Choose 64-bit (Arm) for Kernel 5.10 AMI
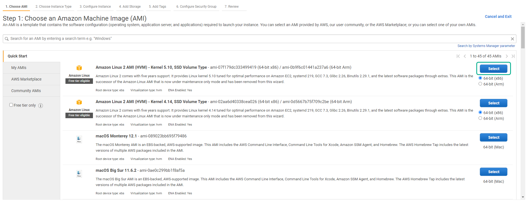Screen dimensions: 528x202 480,84
